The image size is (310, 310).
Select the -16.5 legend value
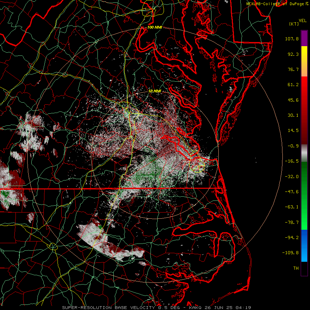tap(292, 161)
